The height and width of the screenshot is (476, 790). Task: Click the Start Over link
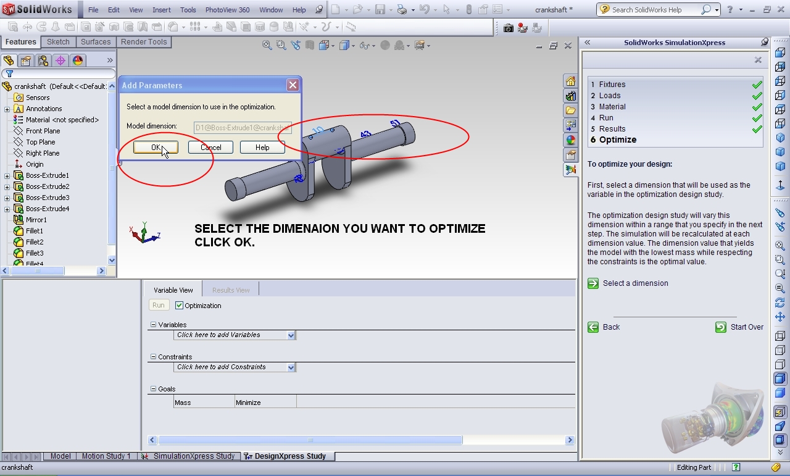click(x=747, y=327)
